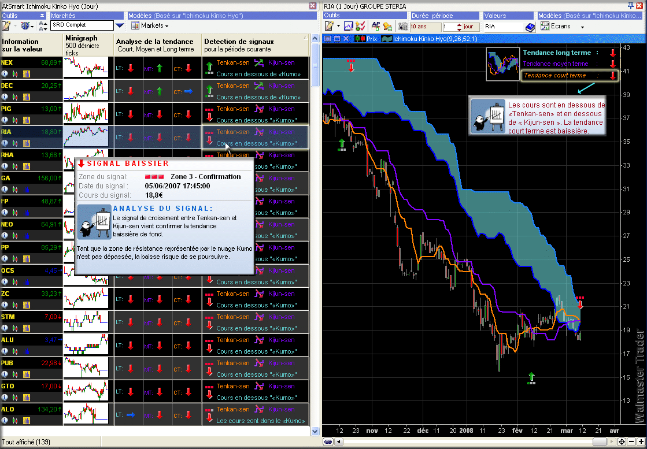Click the Outils header in the RIA chart window
Image resolution: width=647 pixels, height=449 pixels.
365,15
